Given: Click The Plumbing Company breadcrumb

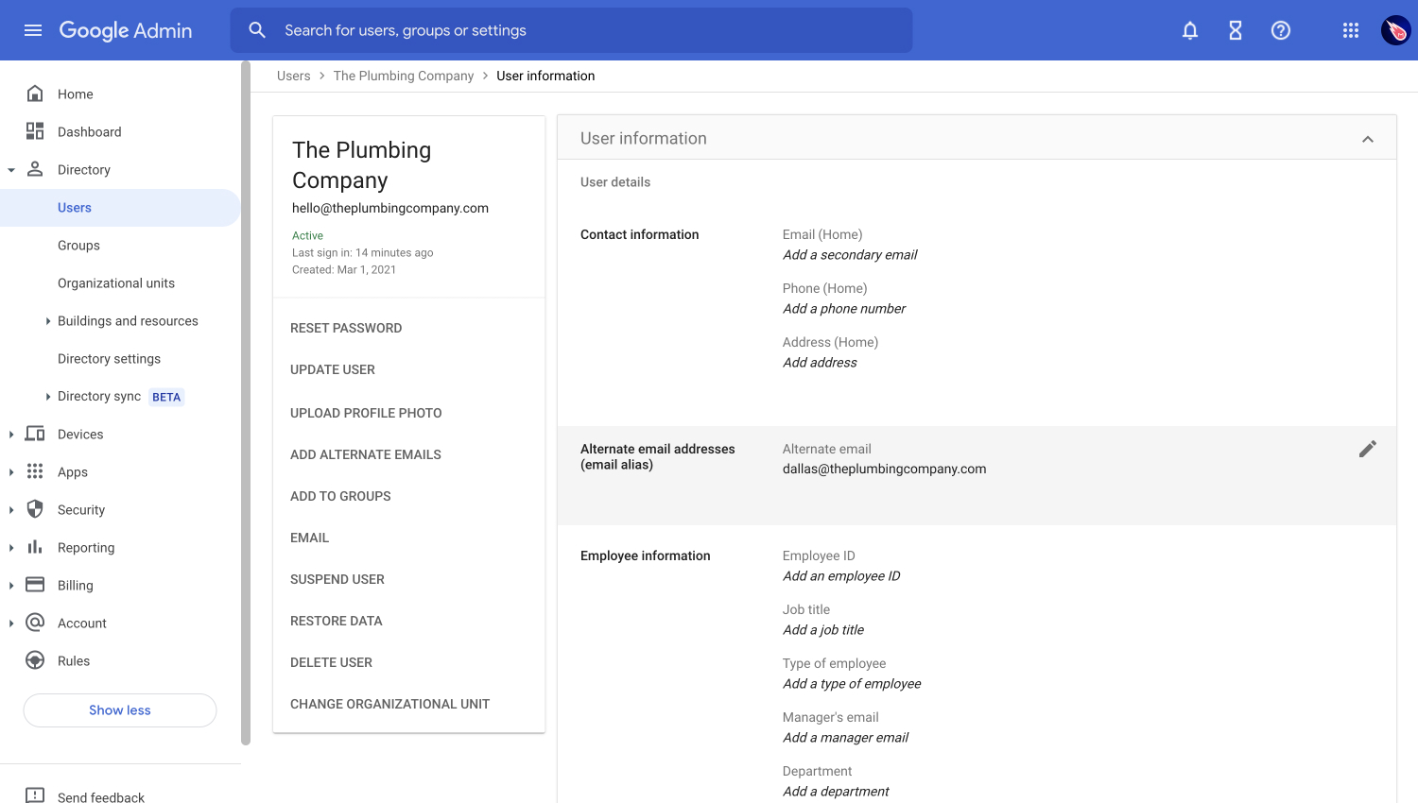Looking at the screenshot, I should (x=404, y=76).
